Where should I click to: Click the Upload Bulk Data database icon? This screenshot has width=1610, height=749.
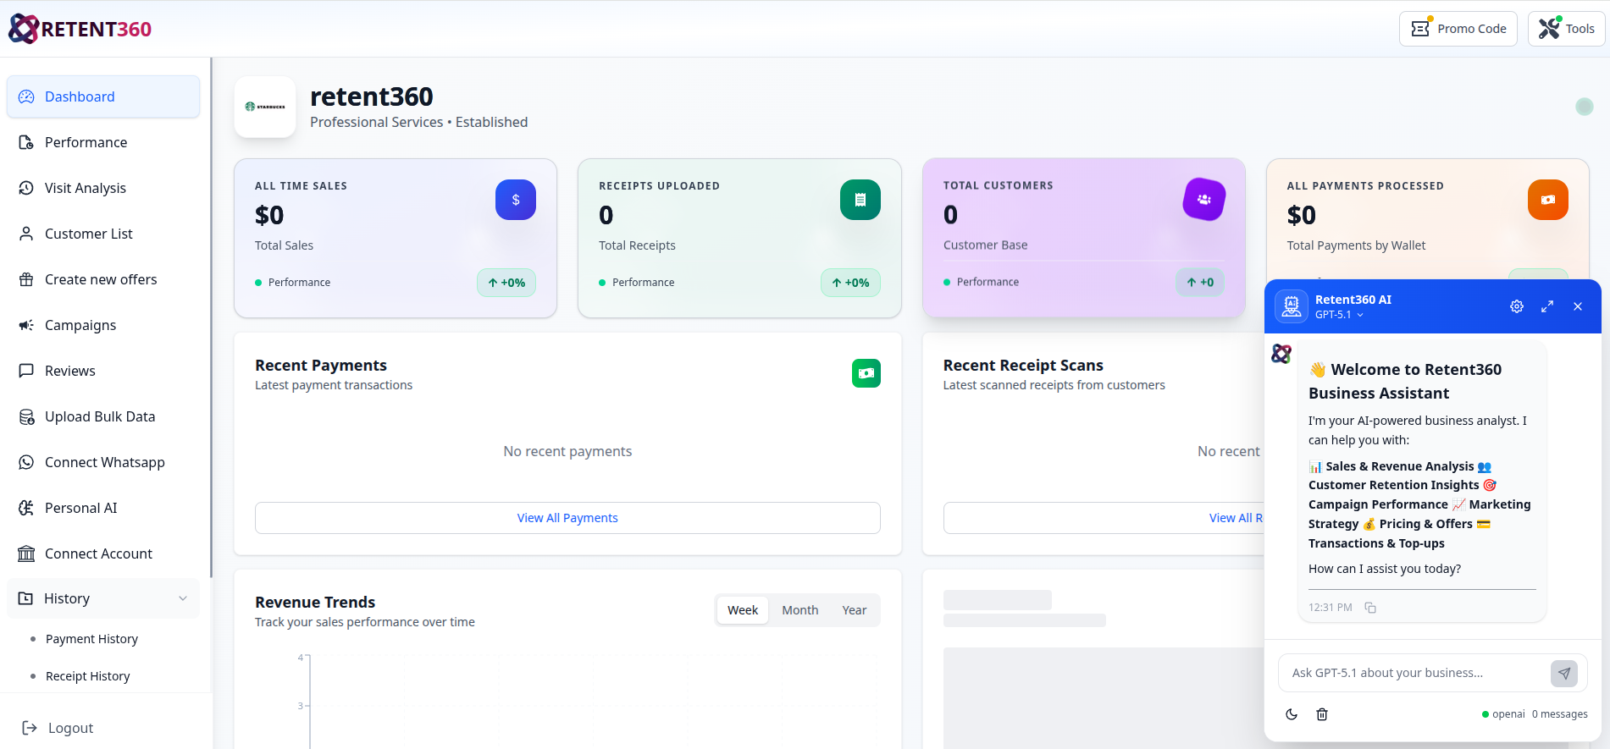tap(26, 416)
